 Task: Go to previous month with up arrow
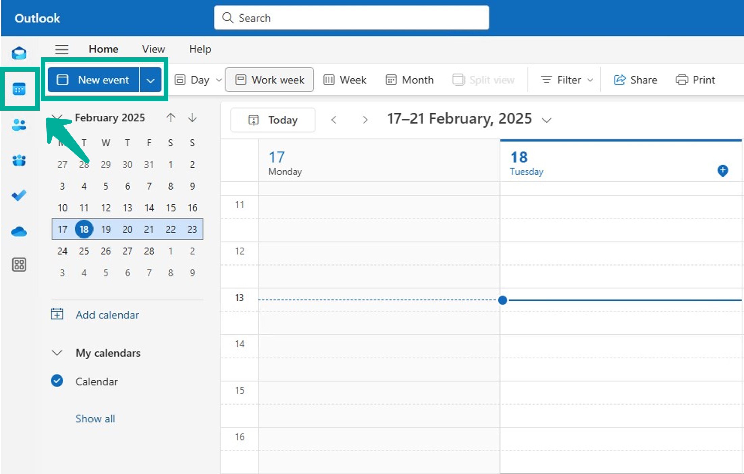pos(171,118)
